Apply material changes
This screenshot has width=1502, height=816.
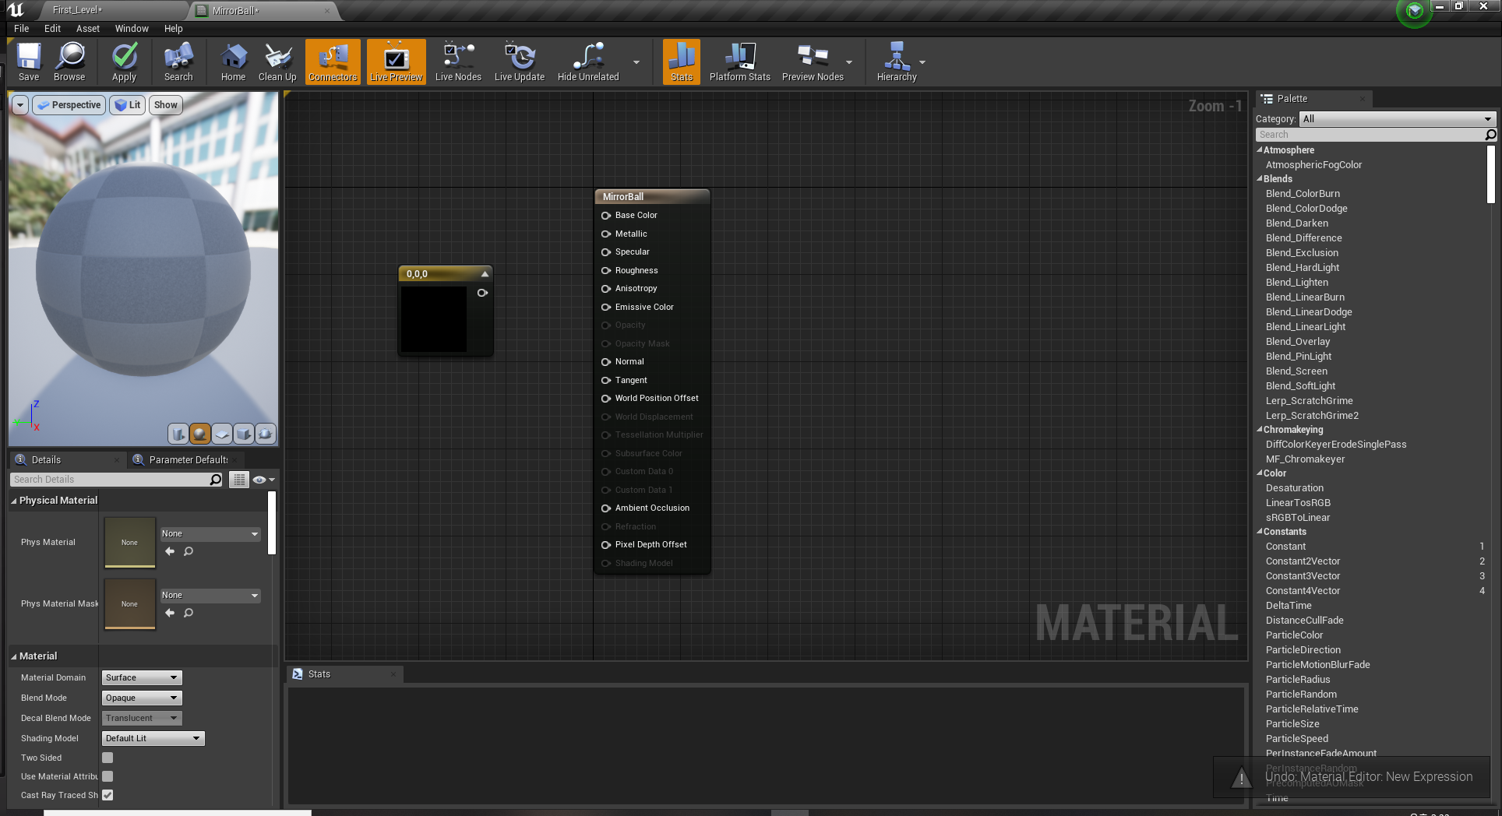click(x=125, y=62)
